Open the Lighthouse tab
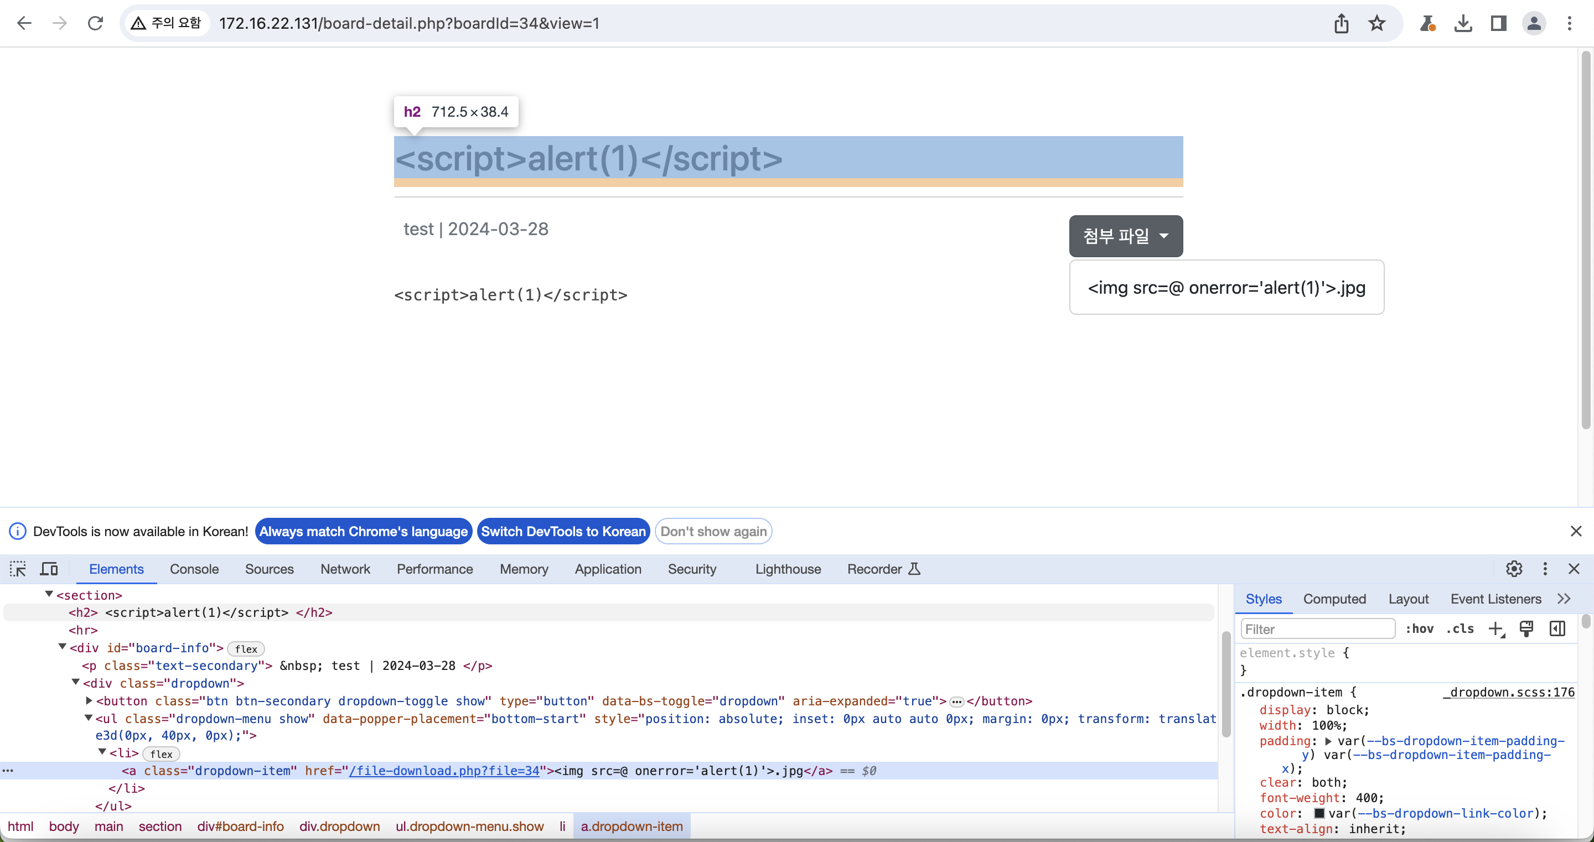This screenshot has height=842, width=1594. pyautogui.click(x=788, y=569)
